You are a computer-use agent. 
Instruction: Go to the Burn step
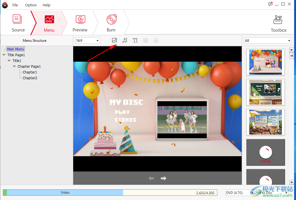coord(111,23)
